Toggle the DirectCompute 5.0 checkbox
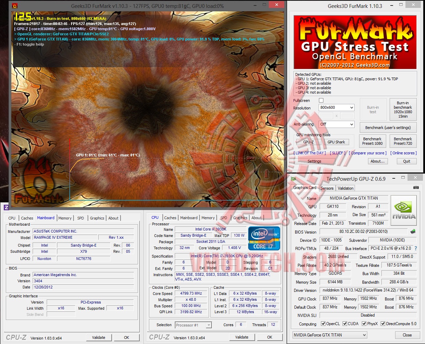The width and height of the screenshot is (425, 344). click(383, 324)
